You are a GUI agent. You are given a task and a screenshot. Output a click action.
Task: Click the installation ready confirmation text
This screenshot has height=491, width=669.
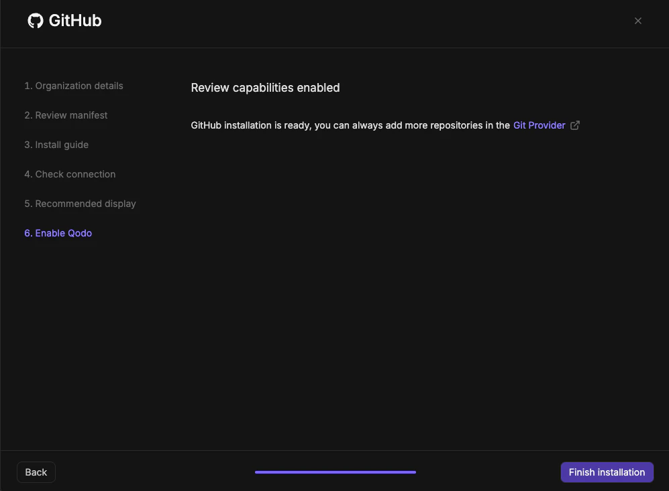349,125
